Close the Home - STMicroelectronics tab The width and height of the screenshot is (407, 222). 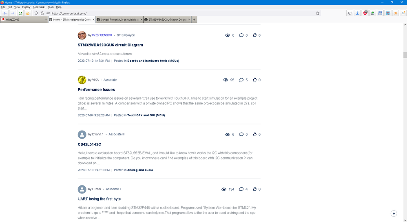point(94,20)
